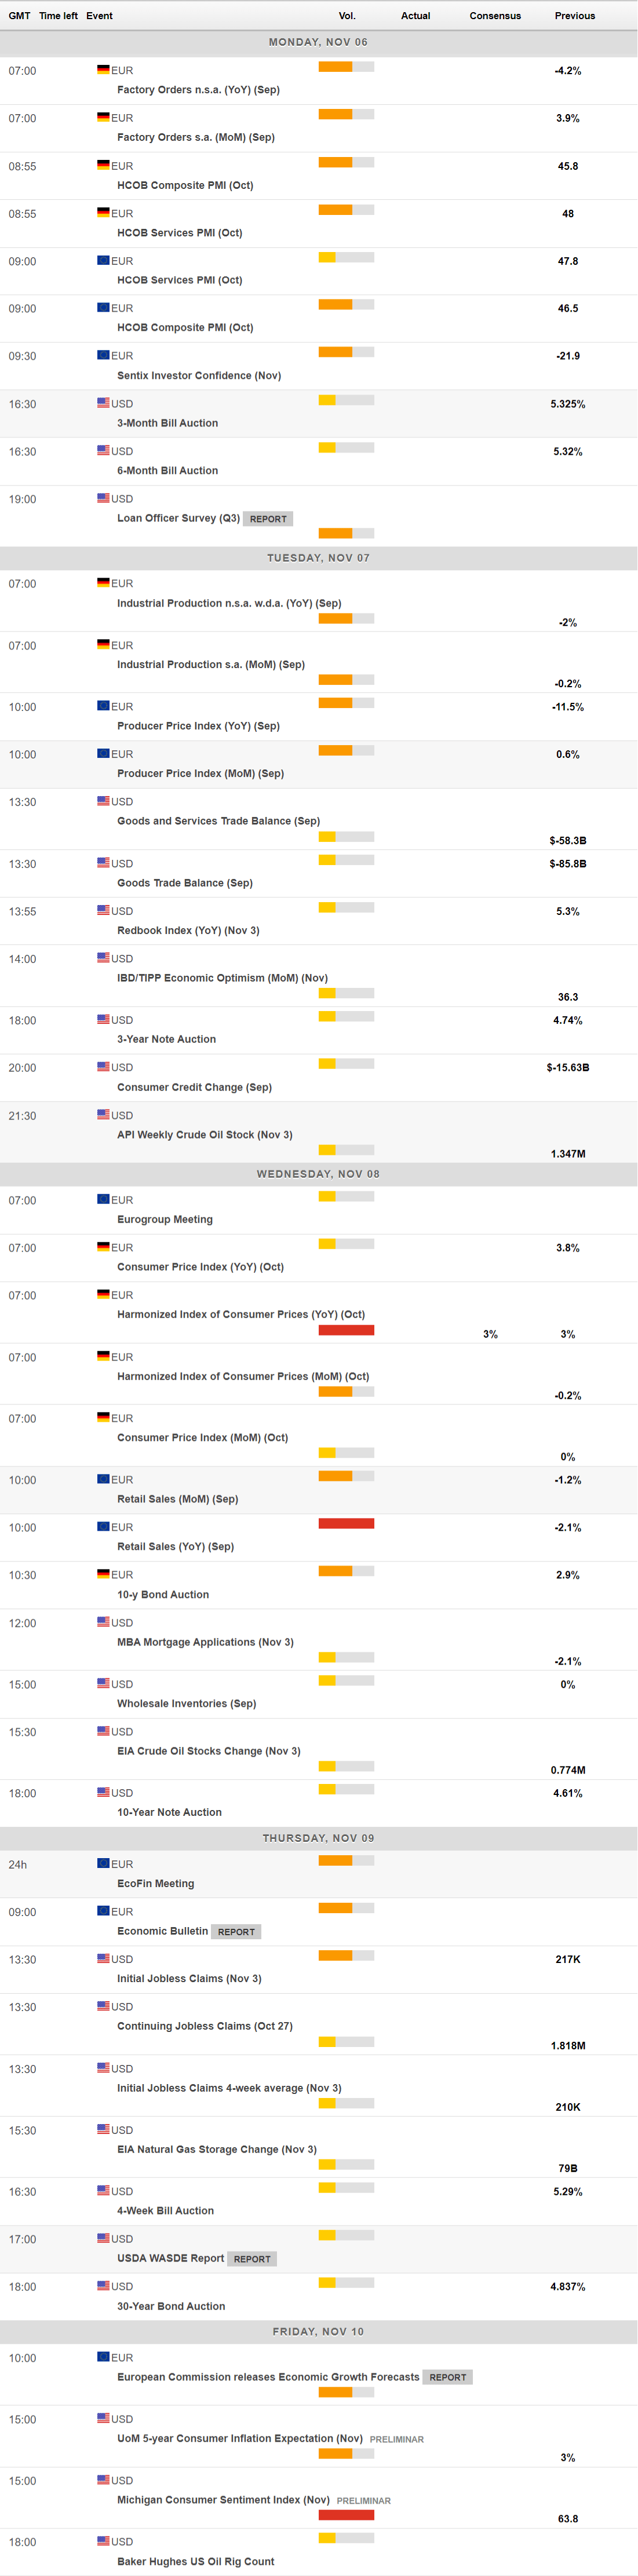Open the REPORT button for Loan Officer Survey

(268, 519)
